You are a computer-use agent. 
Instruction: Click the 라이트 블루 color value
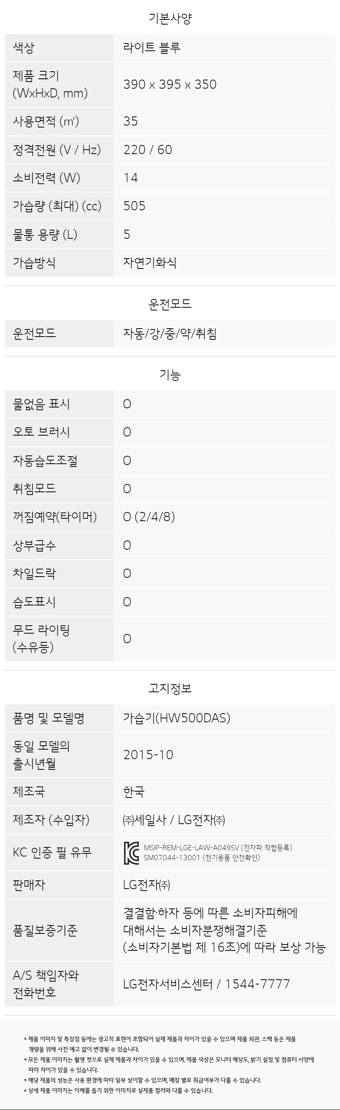[152, 48]
